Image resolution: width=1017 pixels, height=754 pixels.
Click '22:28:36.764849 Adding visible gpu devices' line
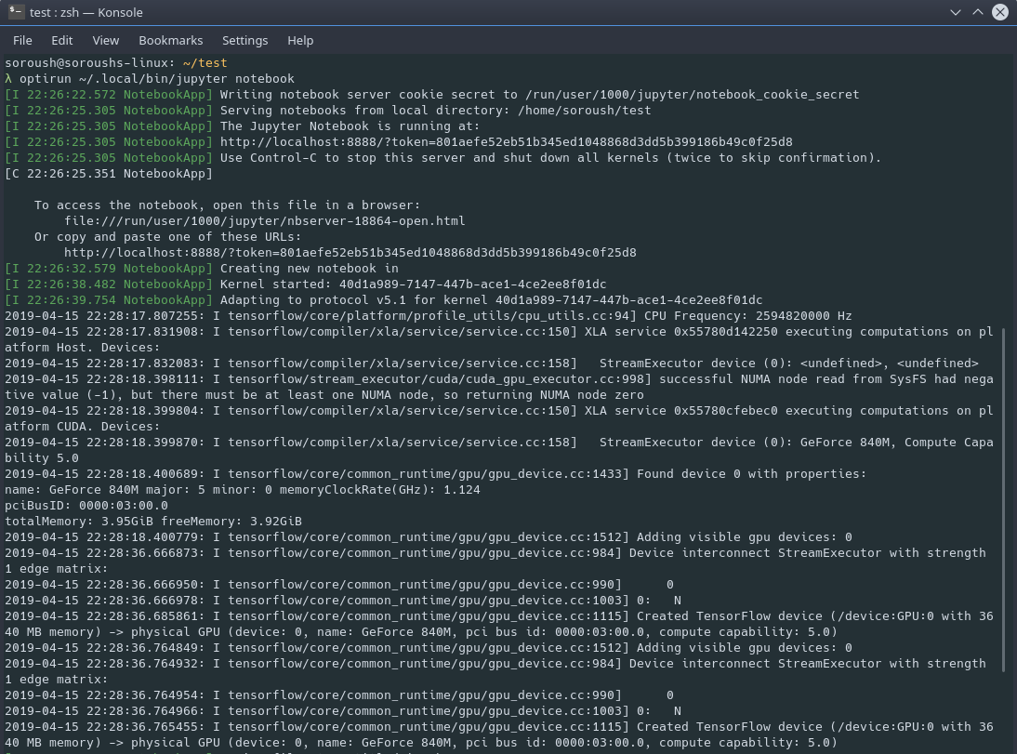click(x=428, y=648)
